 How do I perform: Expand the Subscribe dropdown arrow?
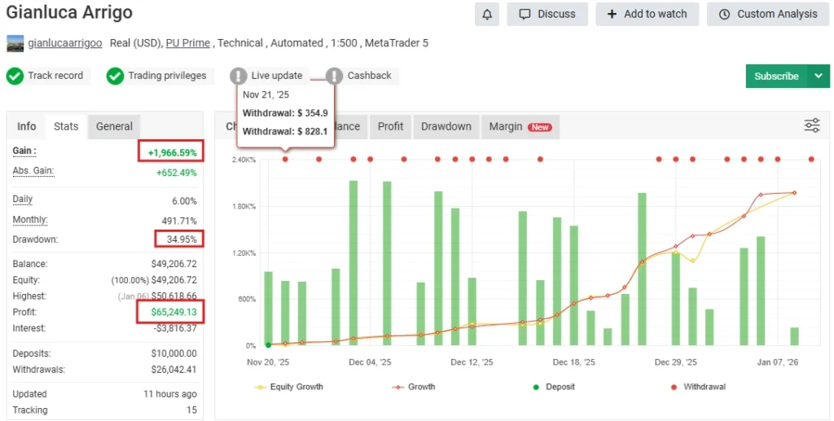818,76
